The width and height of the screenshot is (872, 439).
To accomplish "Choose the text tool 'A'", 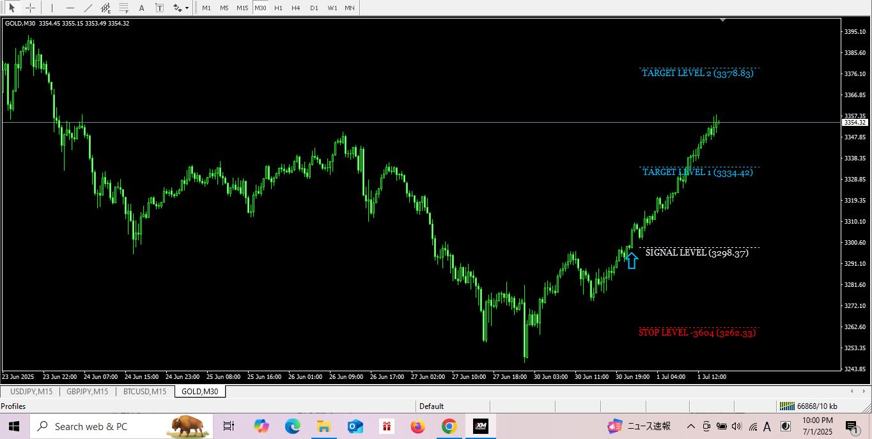I will tap(141, 8).
